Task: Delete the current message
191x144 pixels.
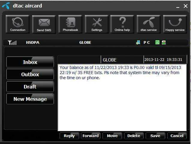Action: point(134,136)
